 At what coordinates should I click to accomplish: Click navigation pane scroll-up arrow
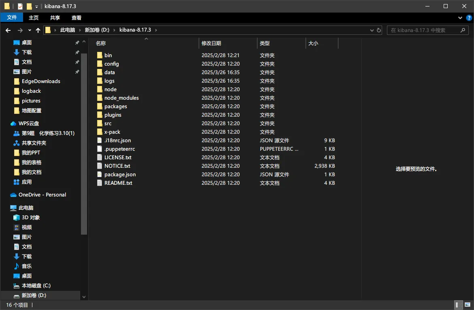point(84,41)
